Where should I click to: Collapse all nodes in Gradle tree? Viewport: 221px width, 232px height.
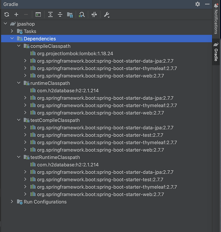coord(60,14)
